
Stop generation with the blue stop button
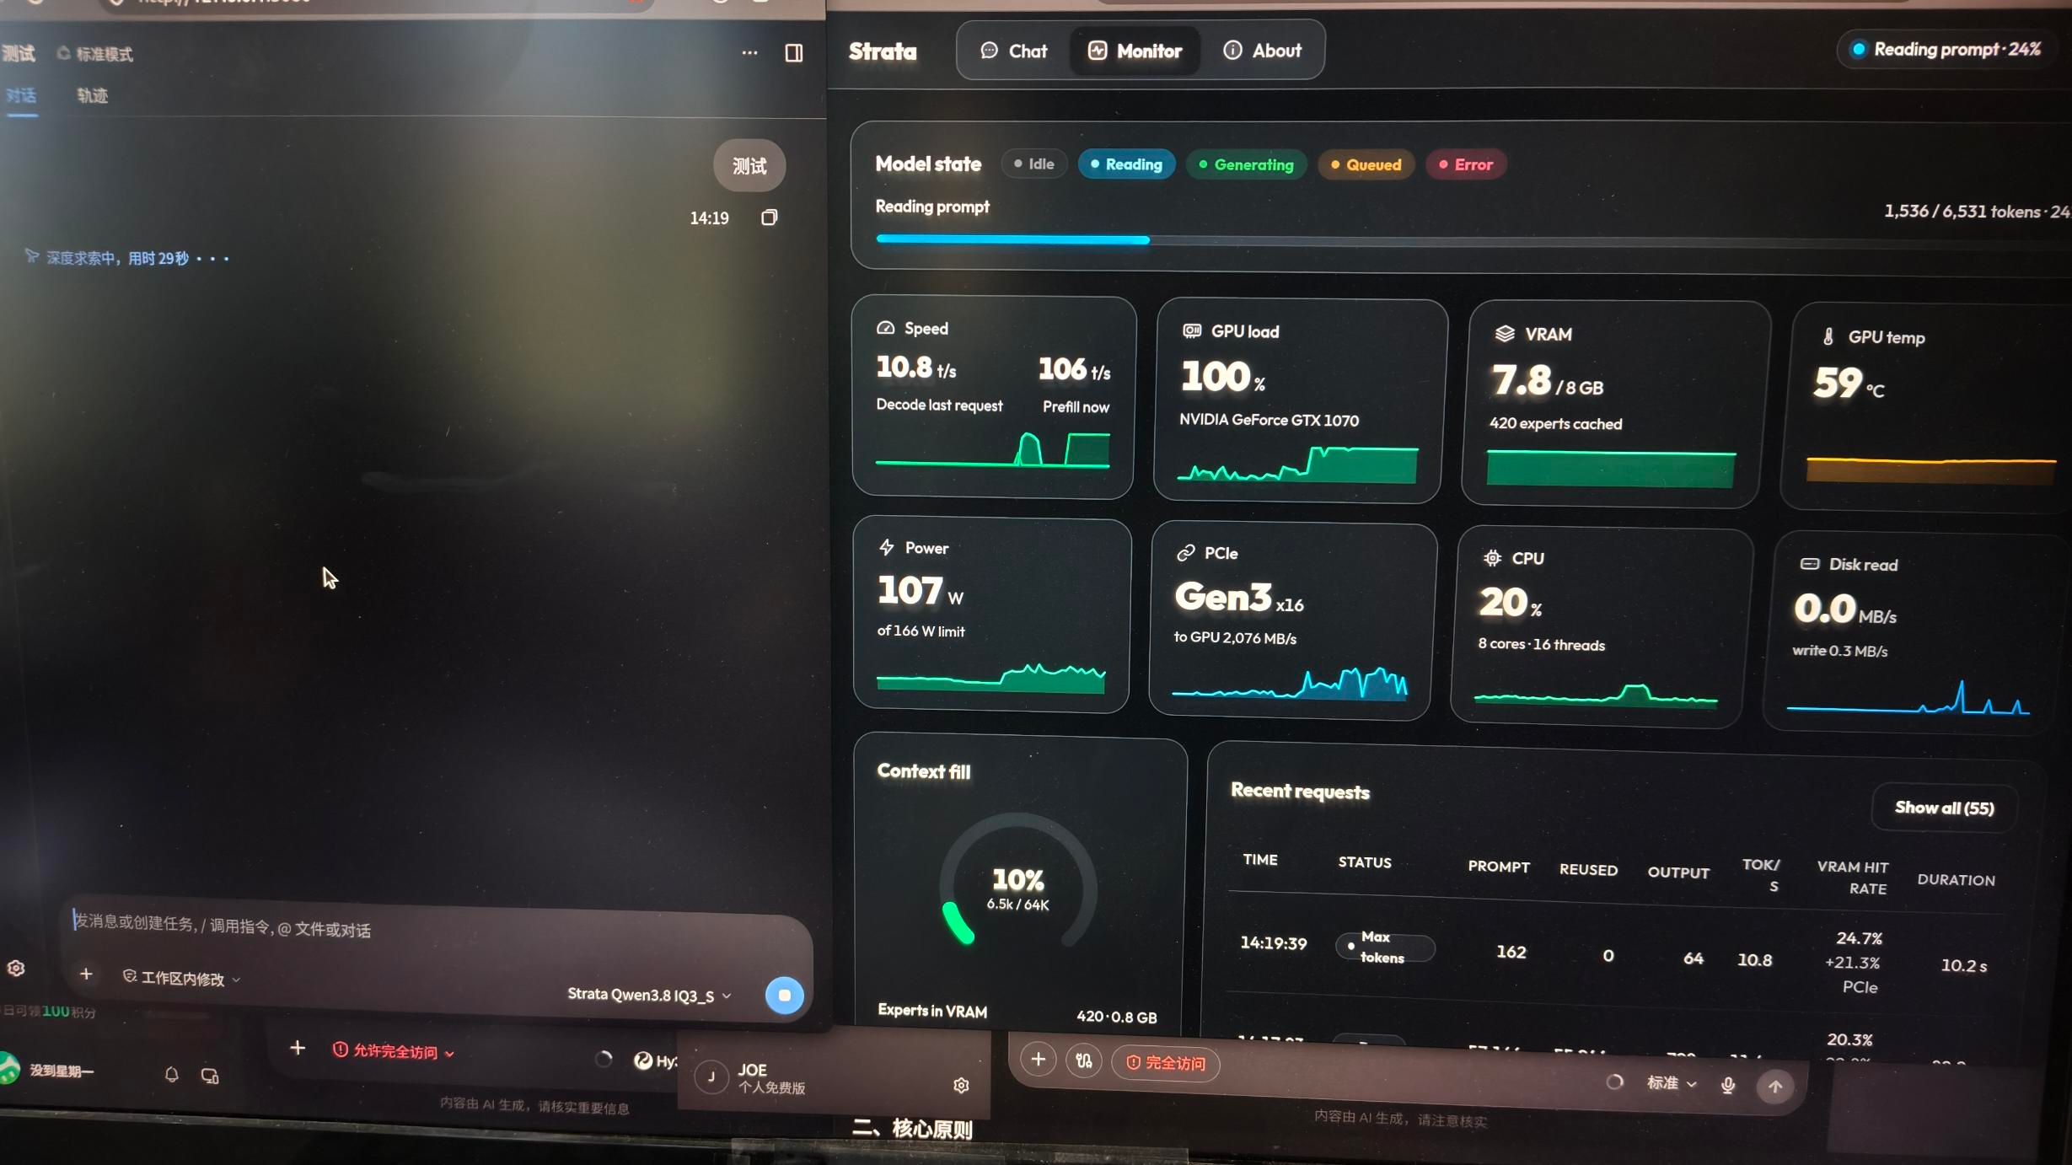pyautogui.click(x=784, y=996)
